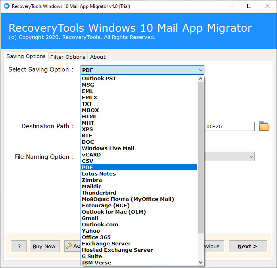This screenshot has width=277, height=268.
Task: Click the key icon on Activate button
Action: tap(69, 246)
